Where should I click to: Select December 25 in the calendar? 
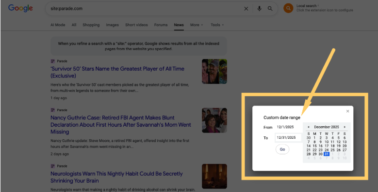[x=332, y=150]
